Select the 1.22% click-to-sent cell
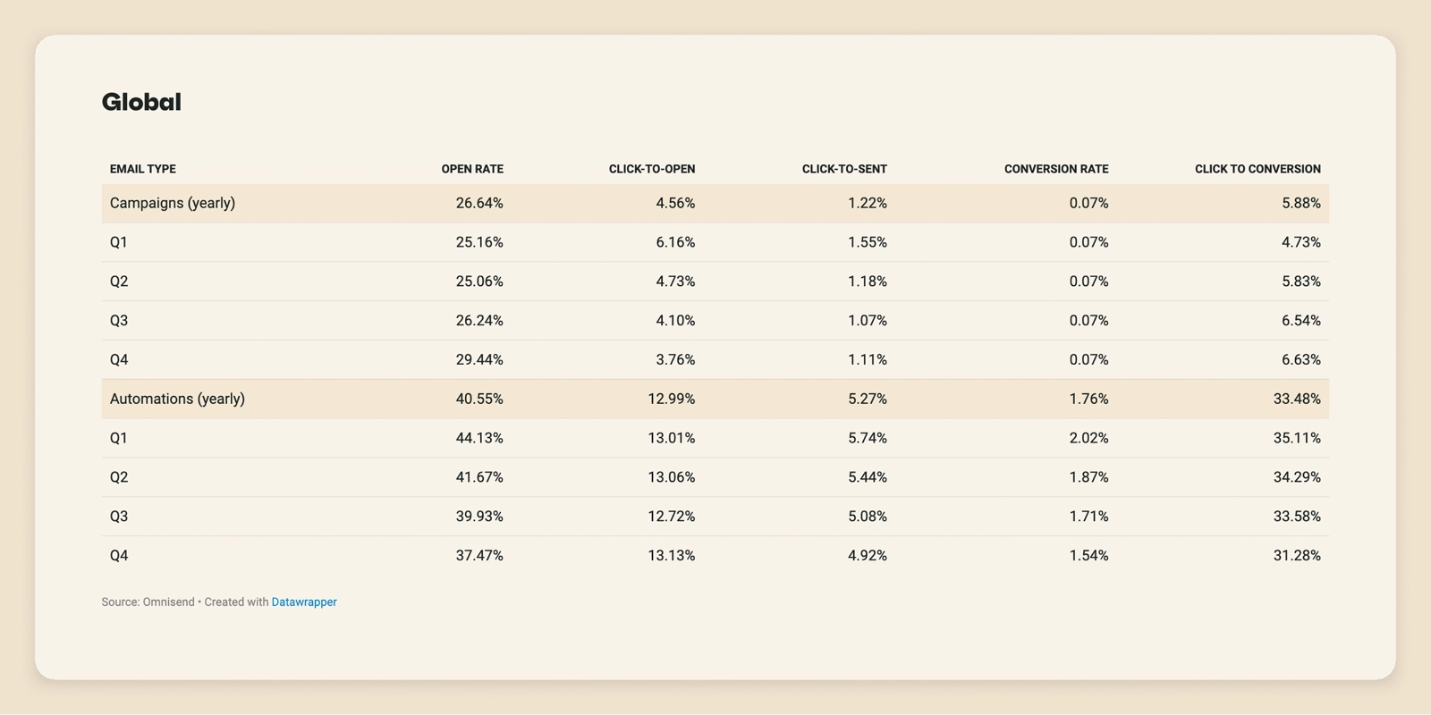This screenshot has width=1431, height=715. click(x=868, y=203)
